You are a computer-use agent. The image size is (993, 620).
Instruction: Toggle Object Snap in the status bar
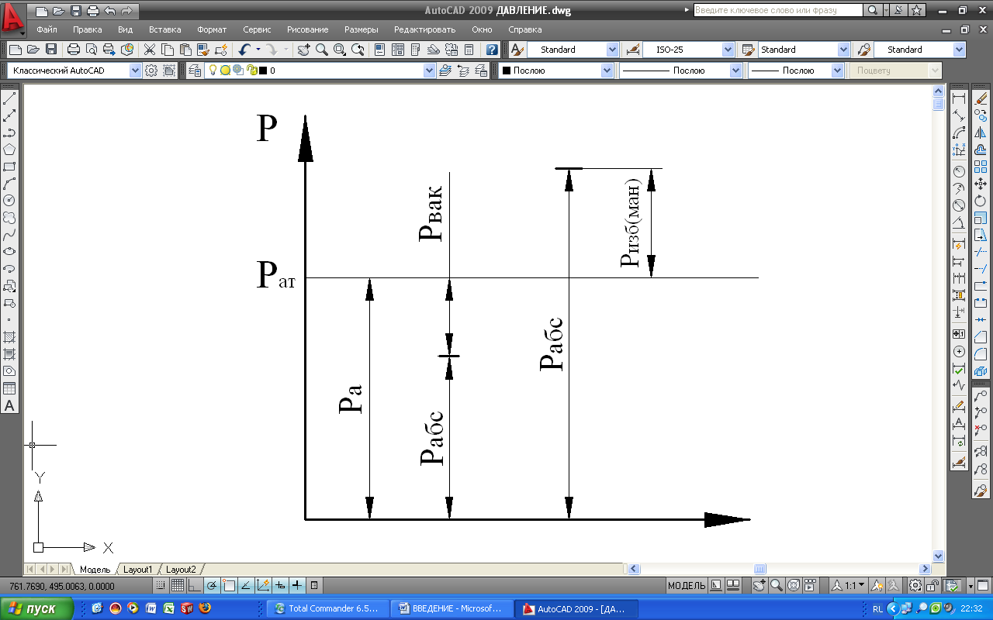coord(229,586)
